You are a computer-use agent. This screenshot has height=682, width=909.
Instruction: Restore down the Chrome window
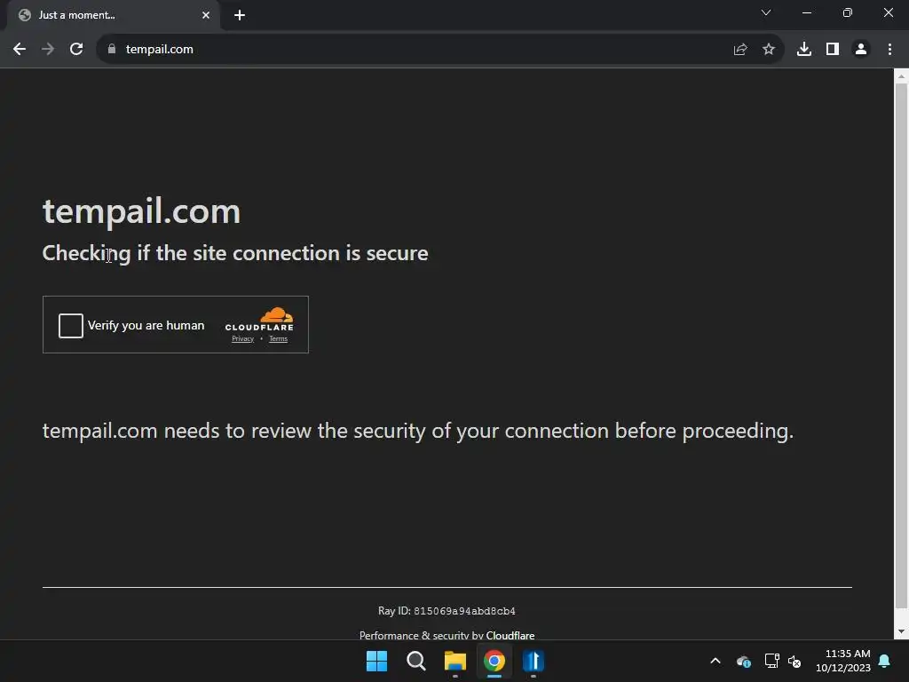848,12
